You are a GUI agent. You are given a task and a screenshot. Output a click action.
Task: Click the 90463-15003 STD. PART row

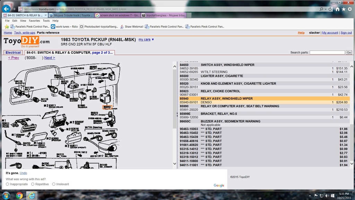tap(265, 129)
